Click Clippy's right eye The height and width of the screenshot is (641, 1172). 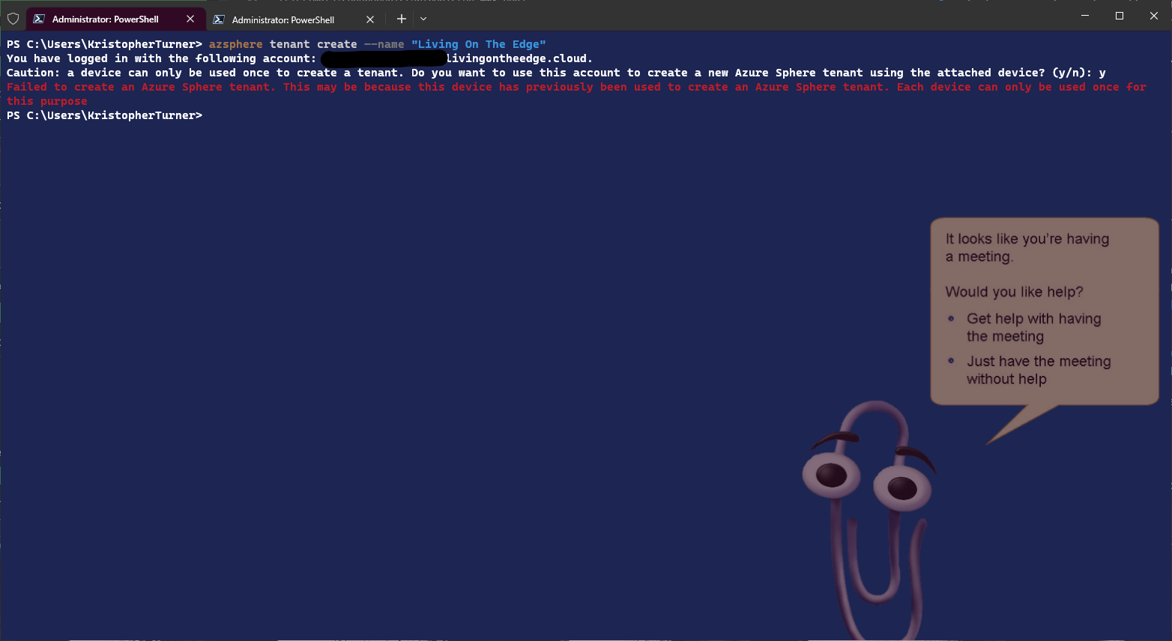pos(901,488)
